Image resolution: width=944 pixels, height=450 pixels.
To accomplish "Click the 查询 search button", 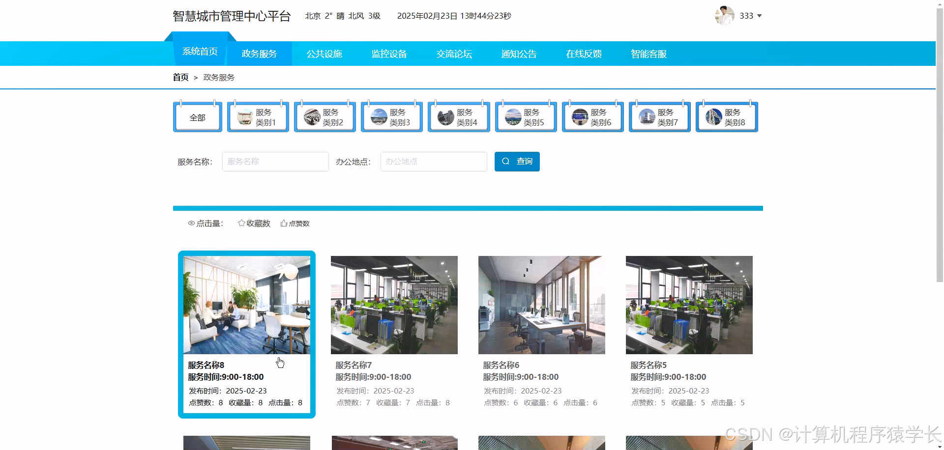I will pos(517,161).
